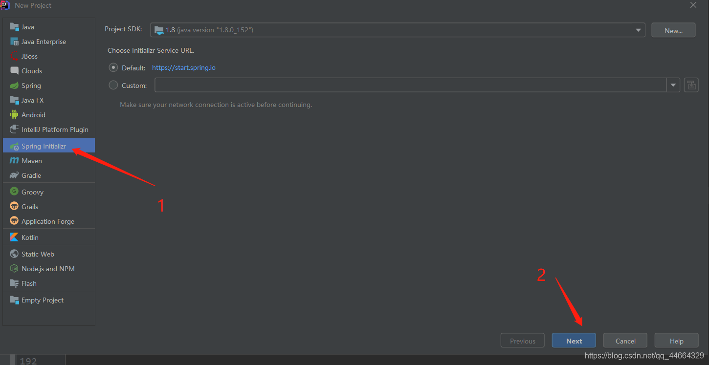
Task: Click the Spring Initializr icon
Action: click(x=14, y=146)
